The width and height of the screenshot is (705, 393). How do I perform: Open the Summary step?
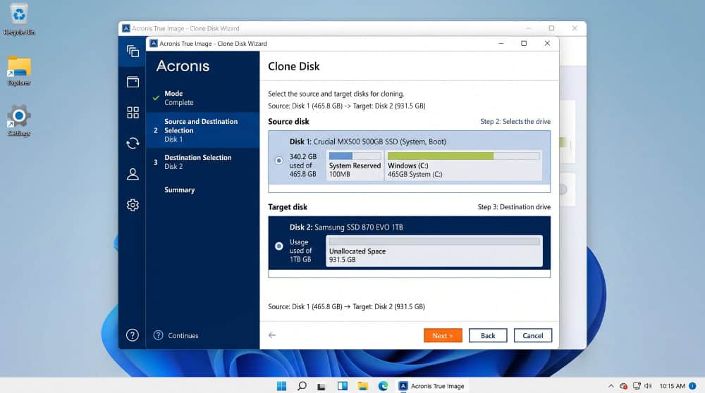tap(179, 190)
